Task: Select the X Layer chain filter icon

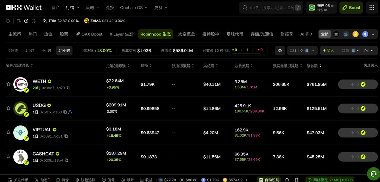Action: 336,34
